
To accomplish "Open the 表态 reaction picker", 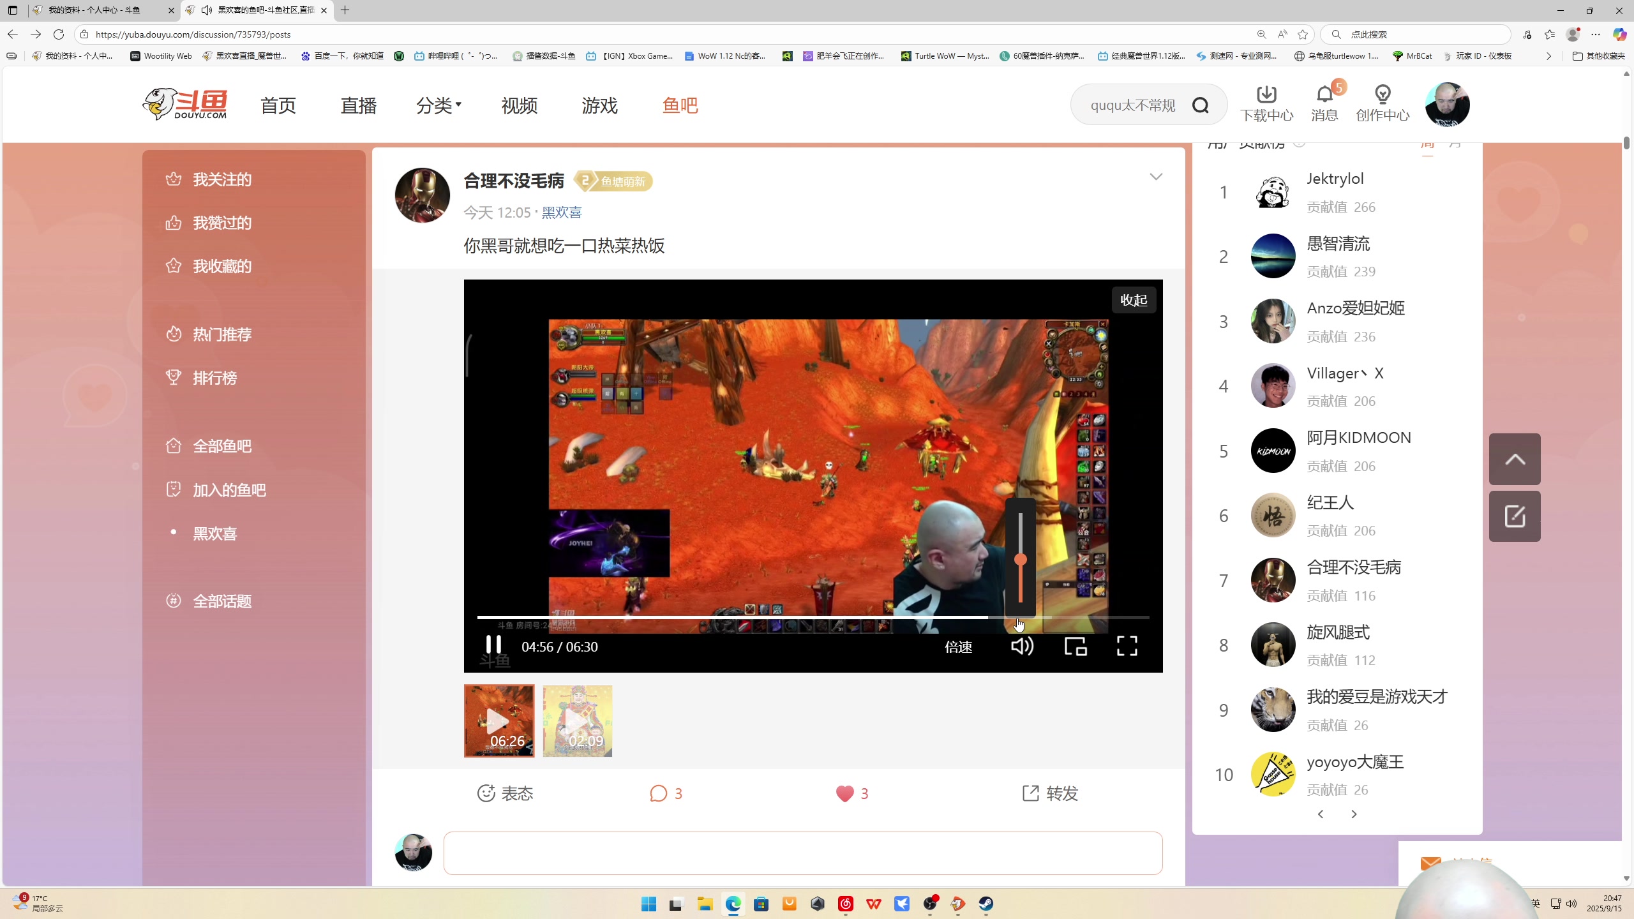I will pos(505,793).
